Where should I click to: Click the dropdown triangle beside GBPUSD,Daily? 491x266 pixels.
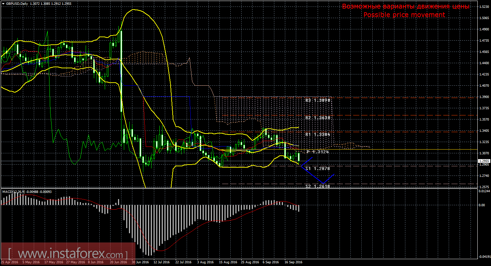pos(3,3)
